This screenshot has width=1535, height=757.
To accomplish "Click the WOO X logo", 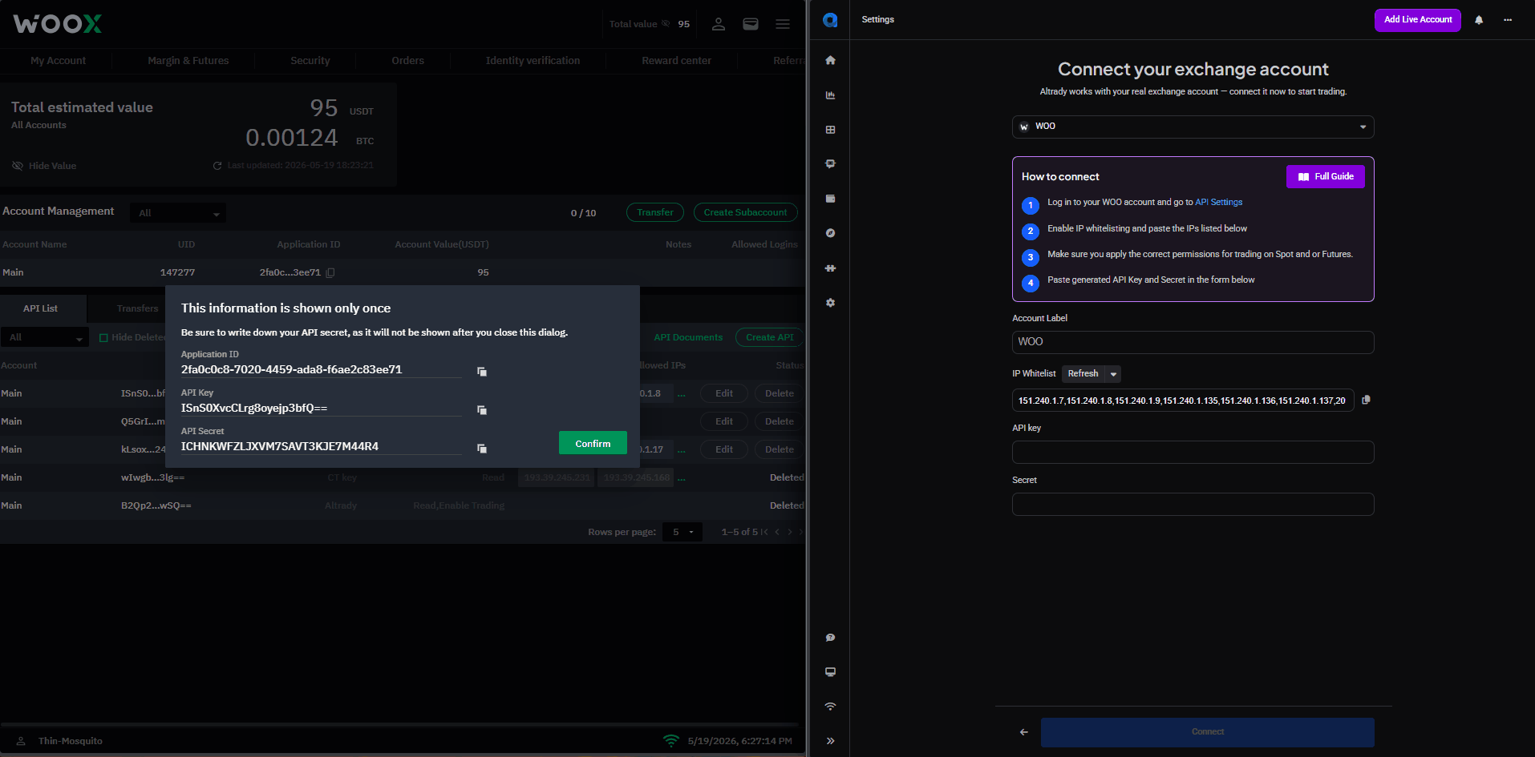I will tap(58, 24).
